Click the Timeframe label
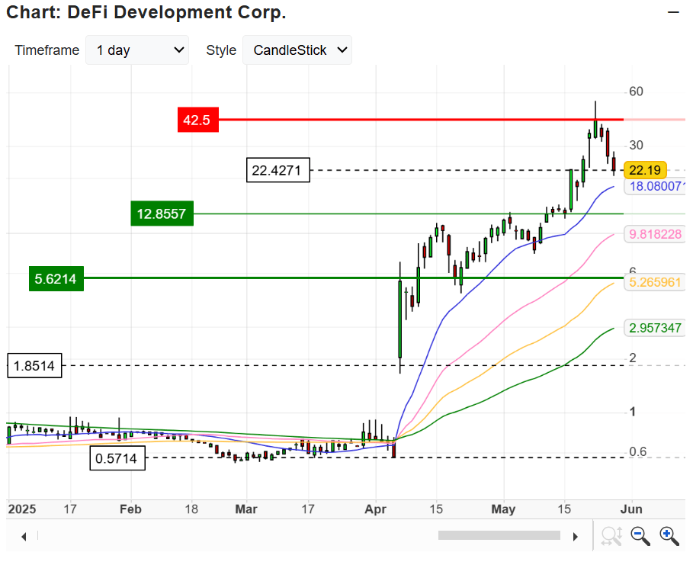Viewport: 693px width, 565px height. [47, 50]
